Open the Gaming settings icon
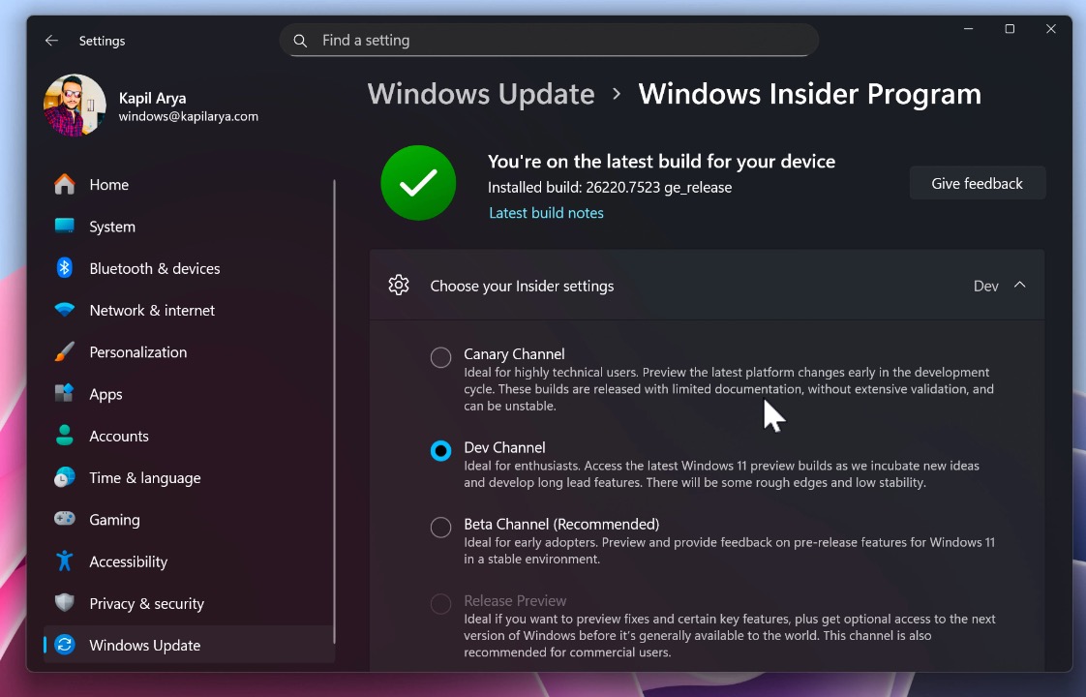Screen dimensions: 1086x697 coord(64,520)
